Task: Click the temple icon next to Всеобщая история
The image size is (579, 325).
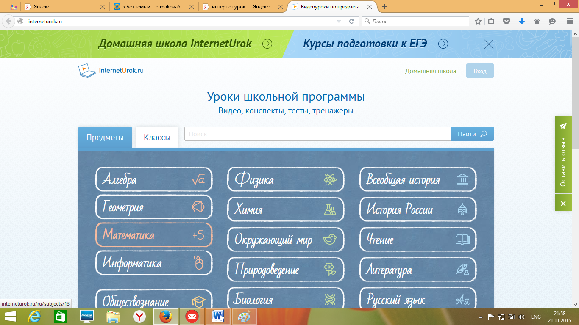Action: point(462,180)
